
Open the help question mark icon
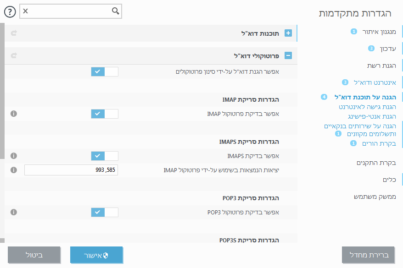click(x=10, y=11)
